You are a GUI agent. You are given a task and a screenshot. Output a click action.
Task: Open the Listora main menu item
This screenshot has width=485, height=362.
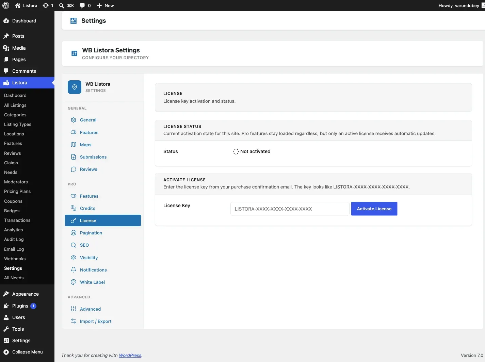pyautogui.click(x=27, y=83)
